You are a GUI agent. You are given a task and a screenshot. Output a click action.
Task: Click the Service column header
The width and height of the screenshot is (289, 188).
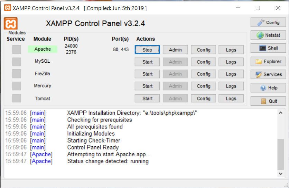pos(16,39)
